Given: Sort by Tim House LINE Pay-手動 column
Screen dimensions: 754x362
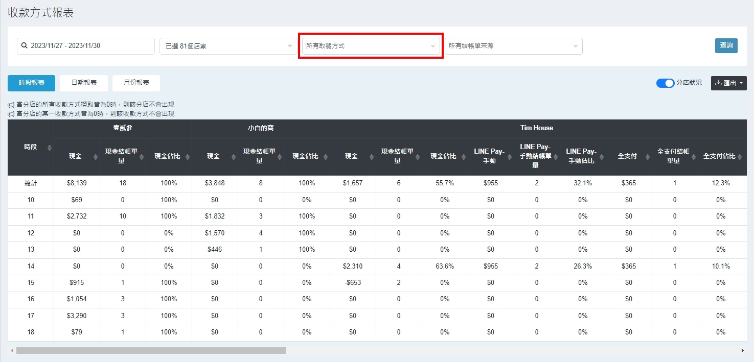Looking at the screenshot, I should tap(510, 157).
